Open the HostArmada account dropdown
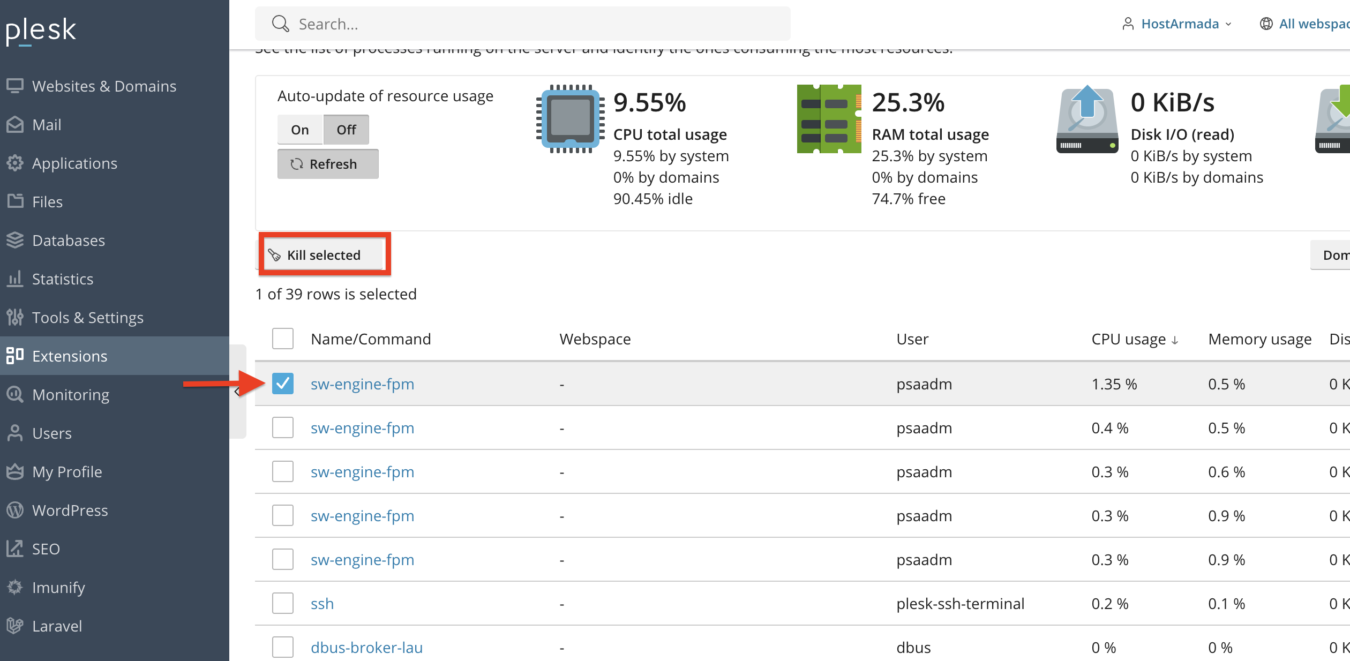Screen dimensions: 1350x661 pyautogui.click(x=1176, y=24)
